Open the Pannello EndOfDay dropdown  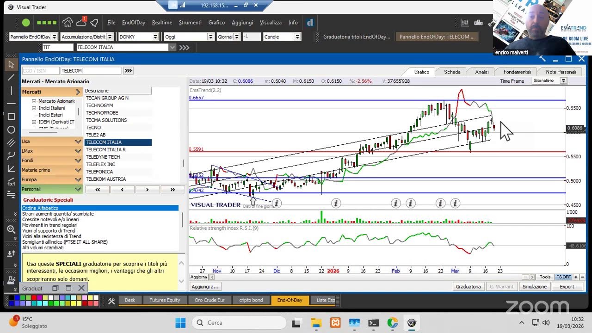tap(55, 37)
